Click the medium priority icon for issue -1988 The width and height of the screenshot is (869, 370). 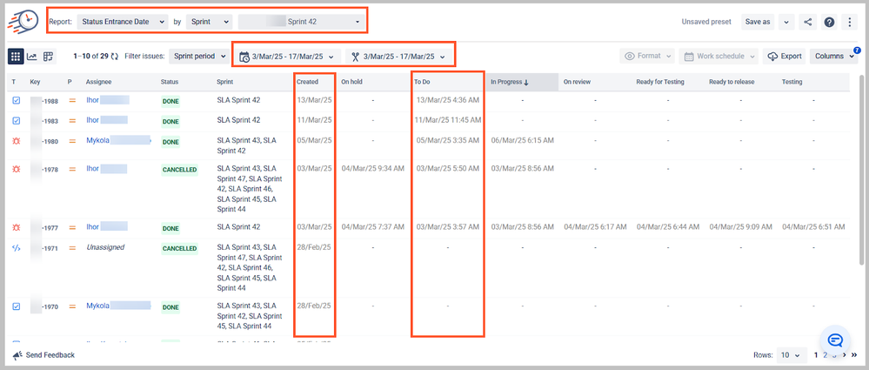71,101
